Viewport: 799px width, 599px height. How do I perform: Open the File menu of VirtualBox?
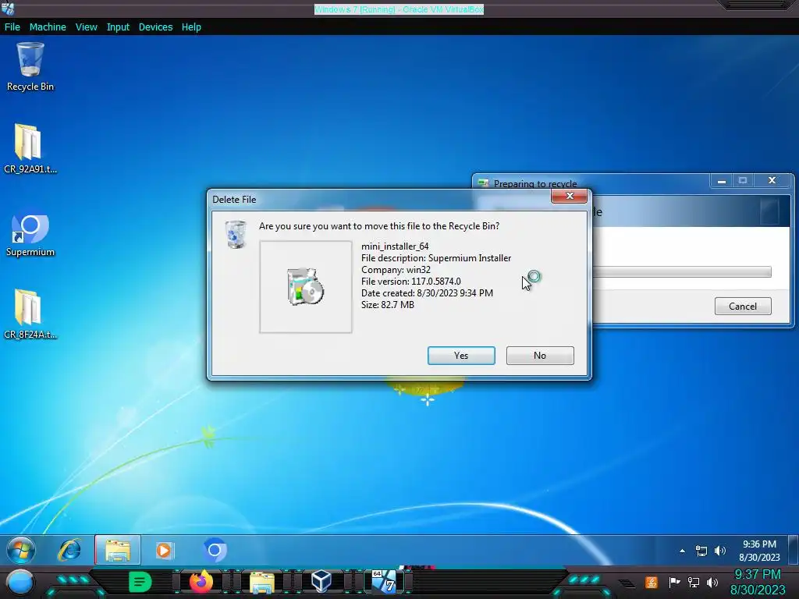click(x=12, y=27)
